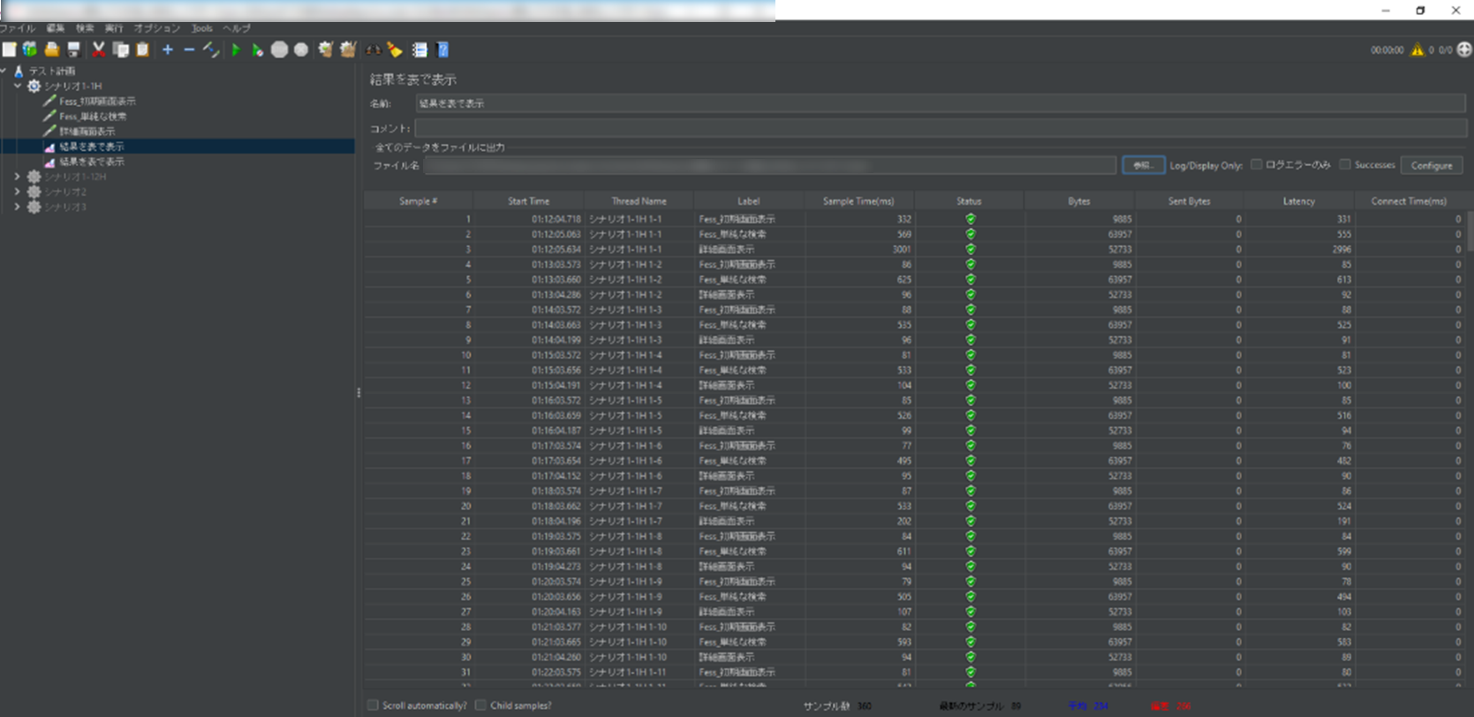This screenshot has width=1474, height=717.
Task: Click the コメント comment input field
Action: [941, 128]
